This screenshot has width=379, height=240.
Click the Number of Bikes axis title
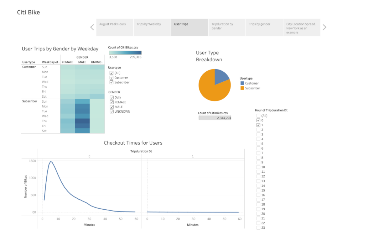[26, 186]
